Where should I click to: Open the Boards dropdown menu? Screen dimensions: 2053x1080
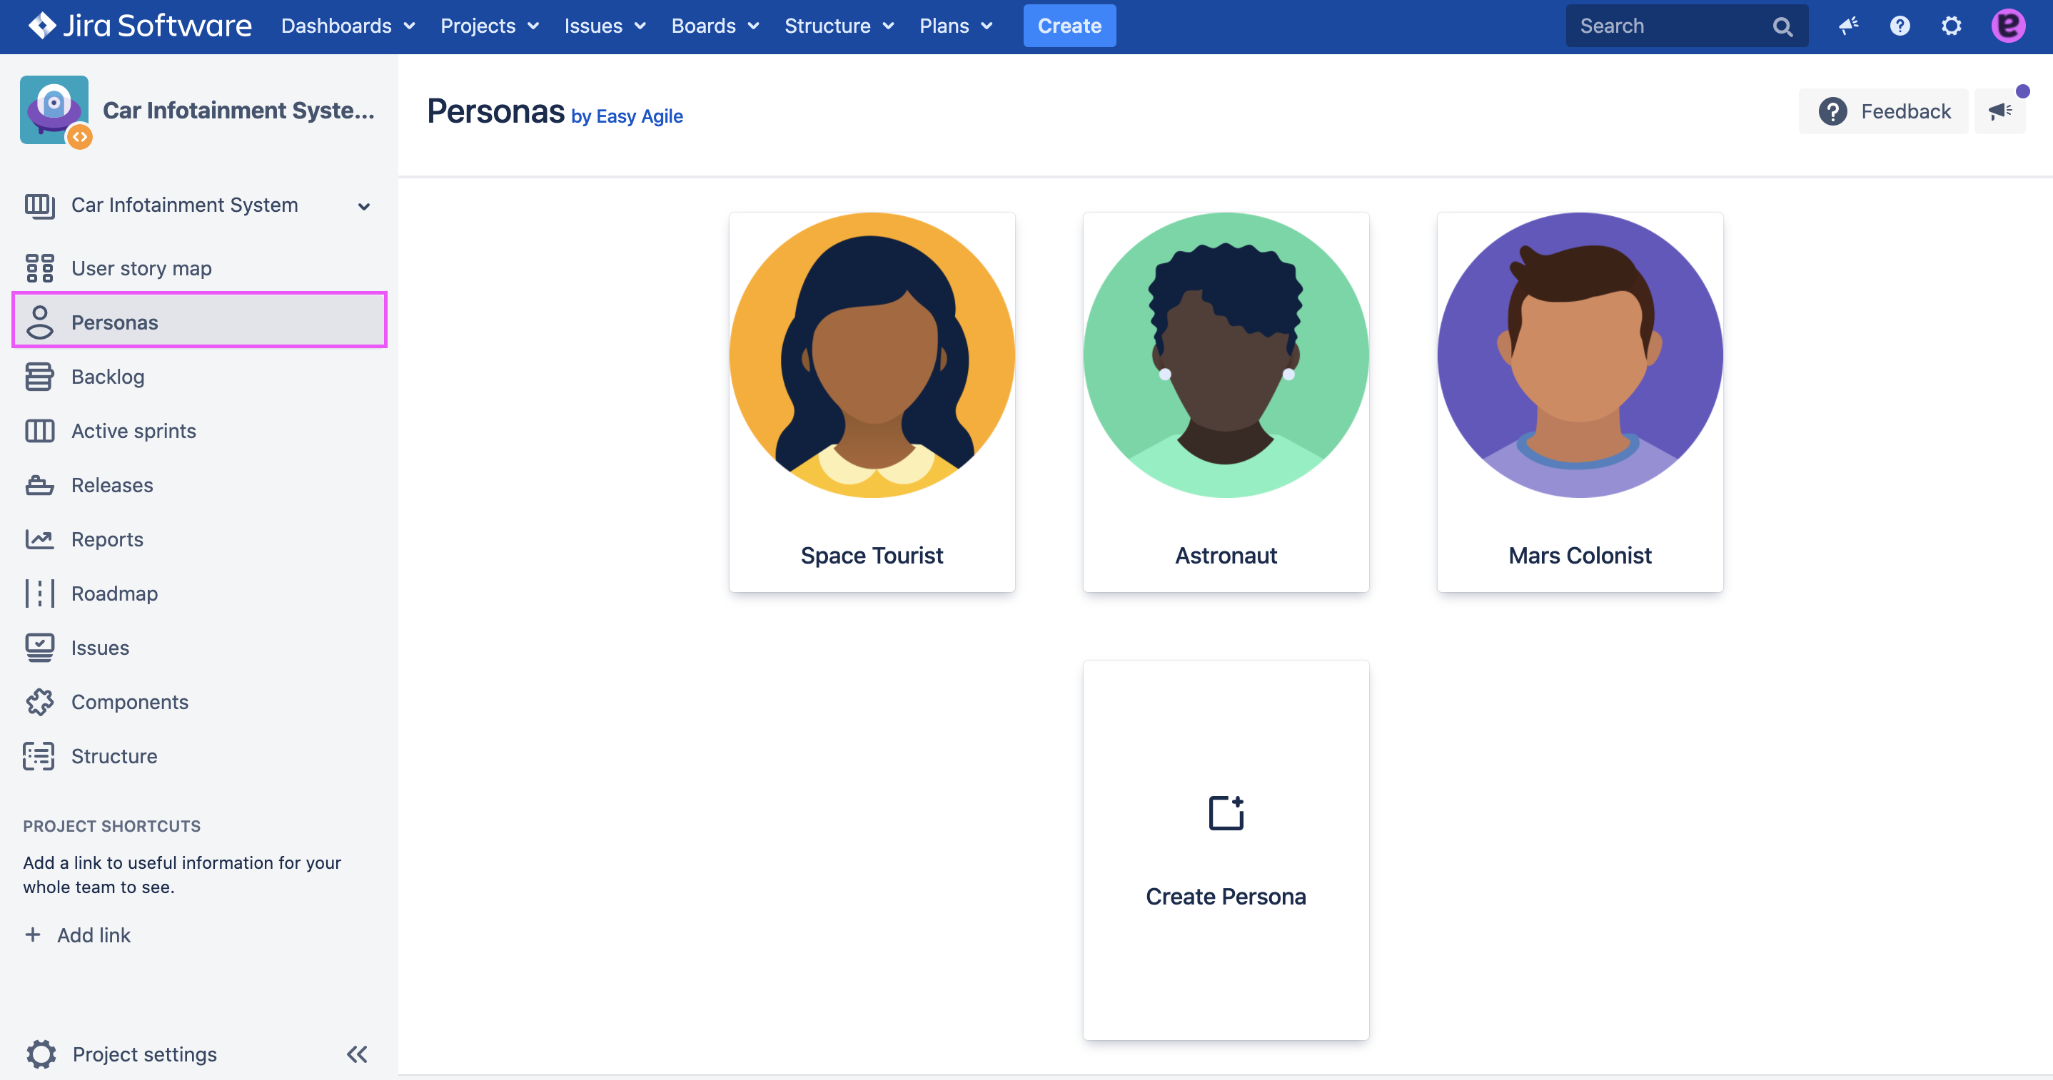(715, 26)
